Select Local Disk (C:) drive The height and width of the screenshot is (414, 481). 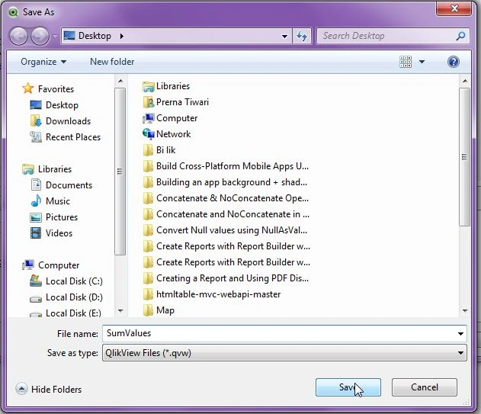pos(66,281)
